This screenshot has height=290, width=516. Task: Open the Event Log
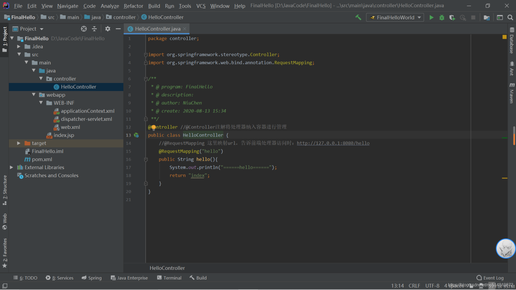pos(490,278)
